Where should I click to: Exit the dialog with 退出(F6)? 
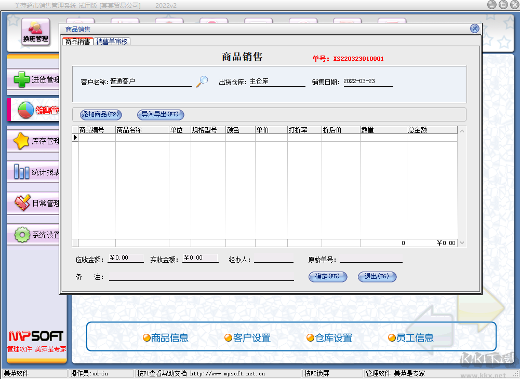(377, 277)
